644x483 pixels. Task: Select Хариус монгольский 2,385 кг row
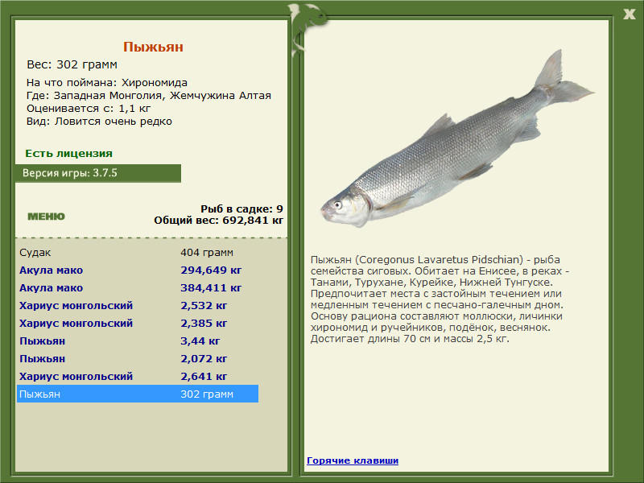[x=138, y=324]
